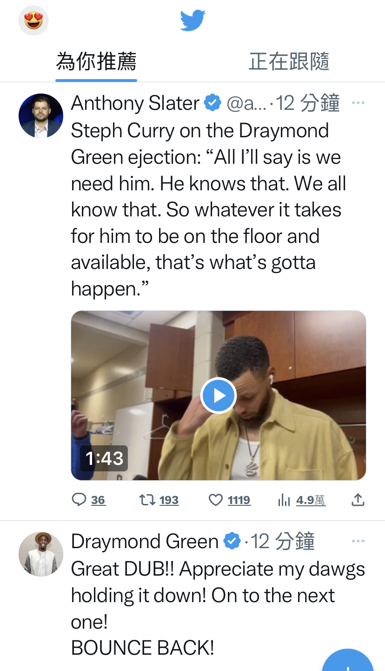385x671 pixels.
Task: Open more options for Draymond Green's tweet
Action: (x=358, y=542)
